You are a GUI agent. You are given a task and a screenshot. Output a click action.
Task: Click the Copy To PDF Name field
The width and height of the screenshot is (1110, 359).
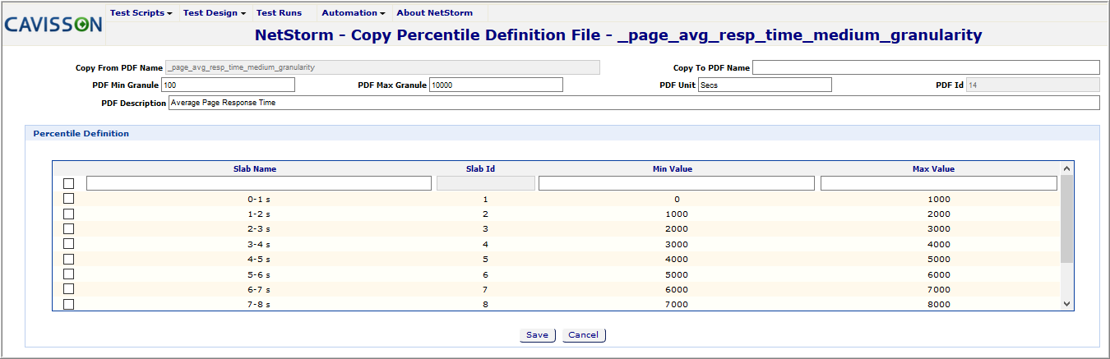(926, 67)
